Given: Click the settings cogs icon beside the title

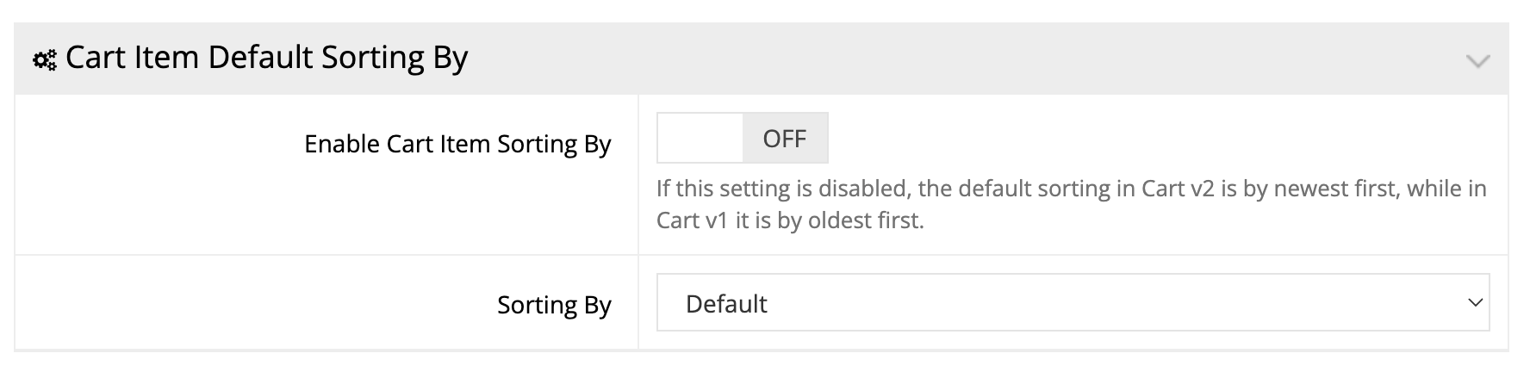Looking at the screenshot, I should (x=44, y=59).
